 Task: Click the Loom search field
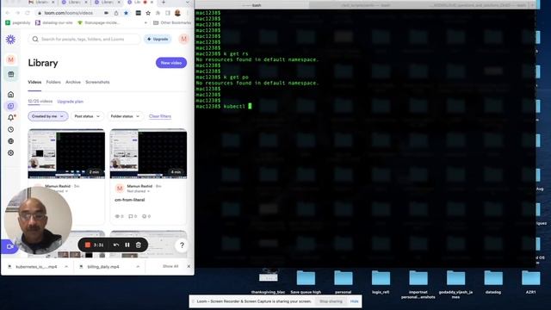pos(84,39)
